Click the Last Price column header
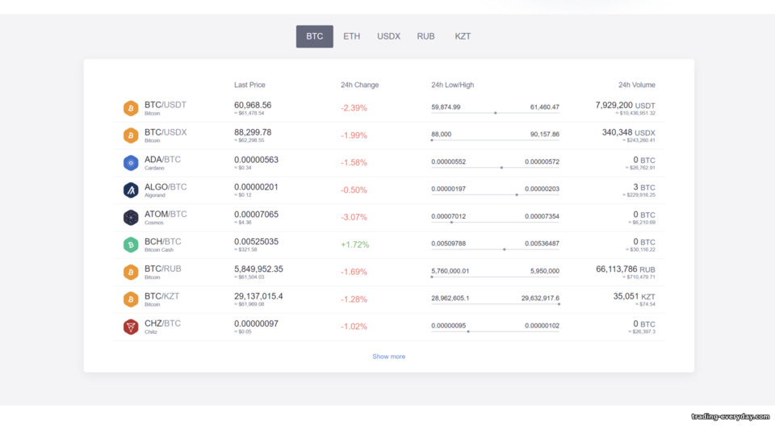 click(249, 85)
